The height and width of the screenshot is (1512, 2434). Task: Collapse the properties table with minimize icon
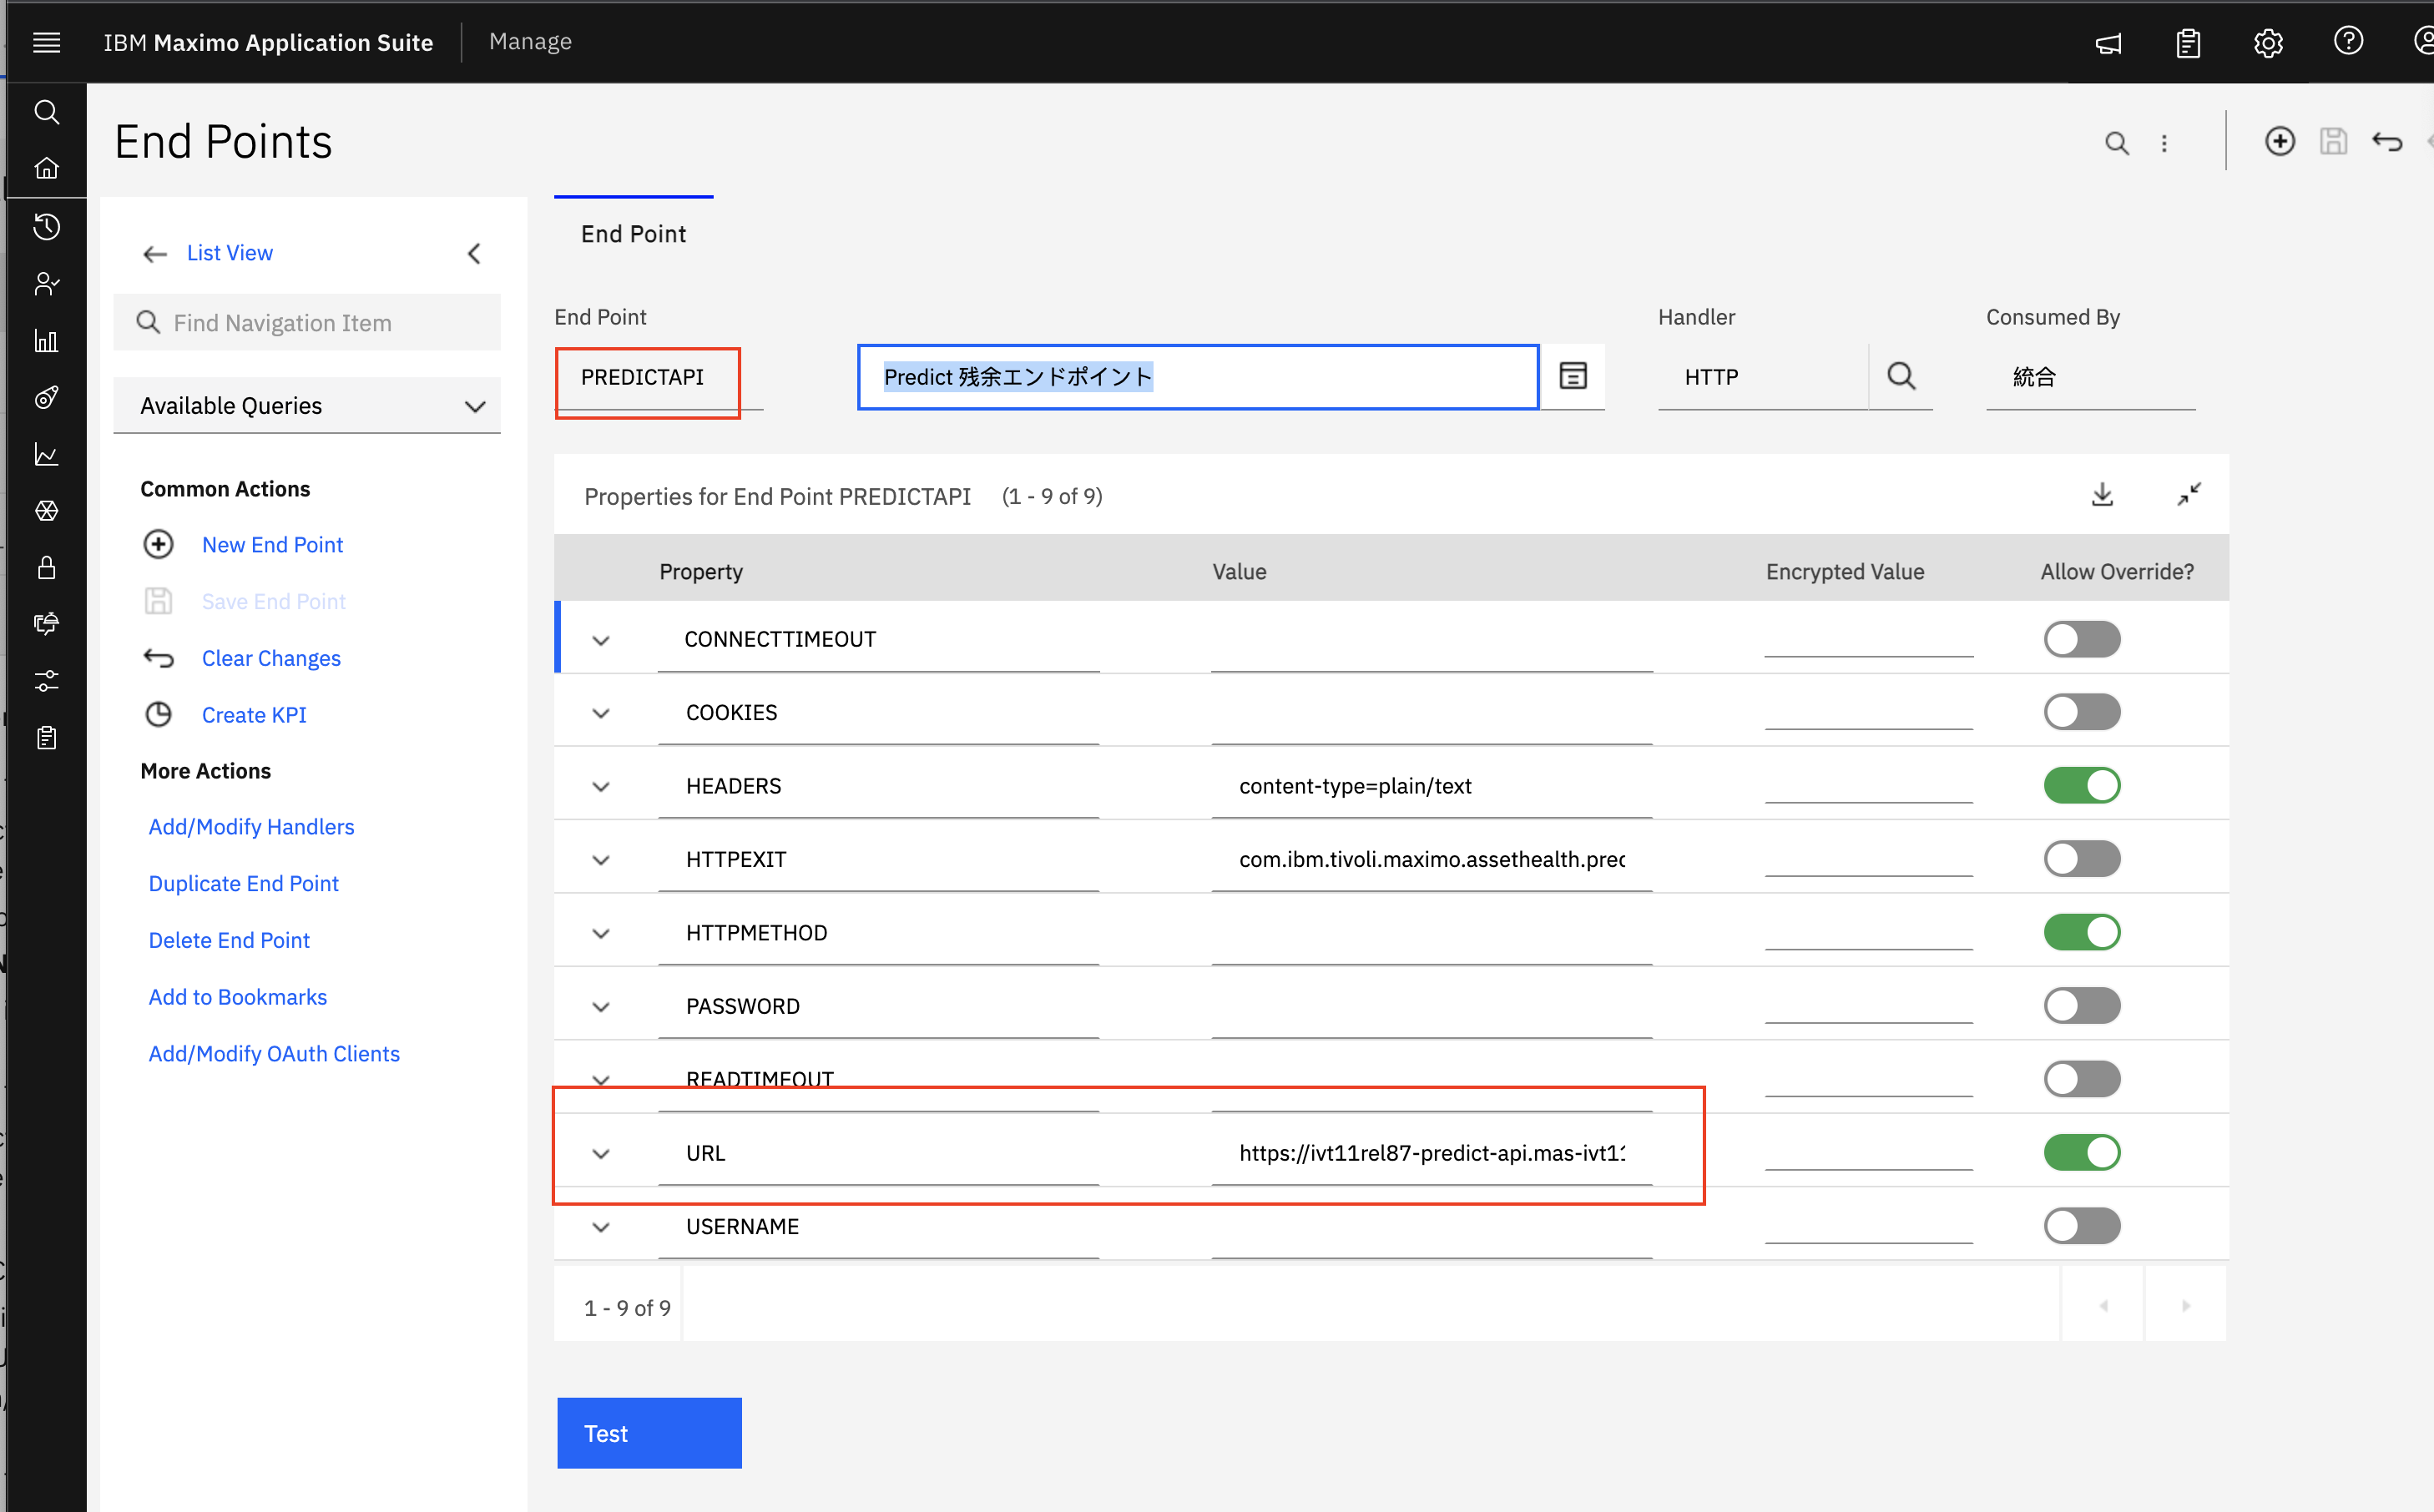click(x=2189, y=494)
